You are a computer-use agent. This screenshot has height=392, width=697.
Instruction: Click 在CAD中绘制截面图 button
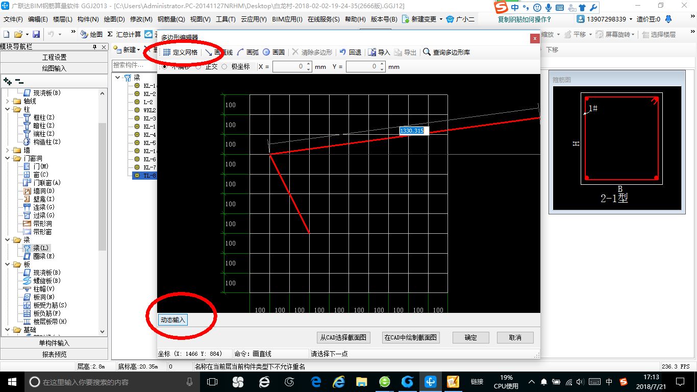point(411,337)
